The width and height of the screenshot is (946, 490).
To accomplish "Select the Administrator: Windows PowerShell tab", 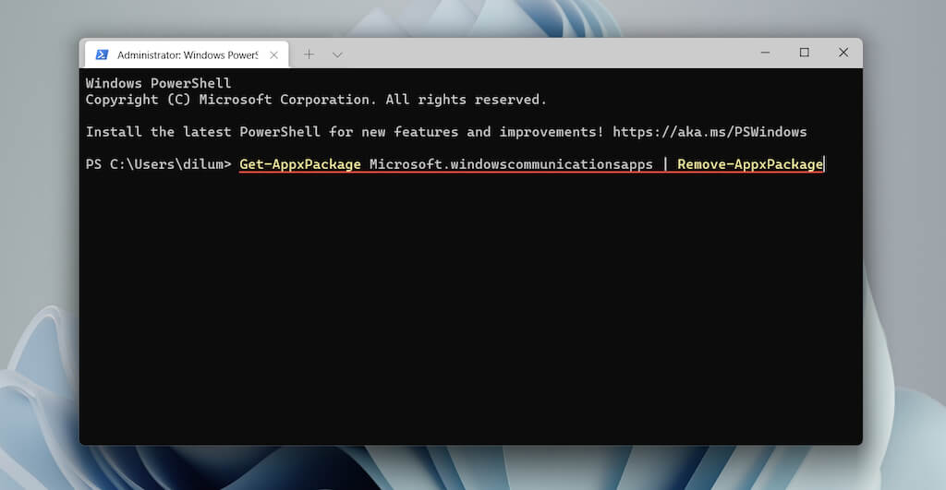I will (x=187, y=54).
